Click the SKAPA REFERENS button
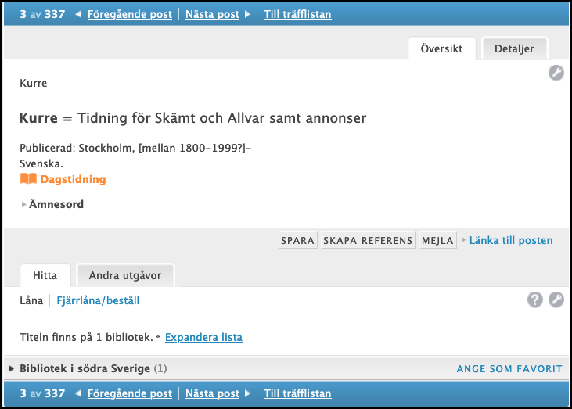Screen dimensions: 572x409 [x=368, y=240]
